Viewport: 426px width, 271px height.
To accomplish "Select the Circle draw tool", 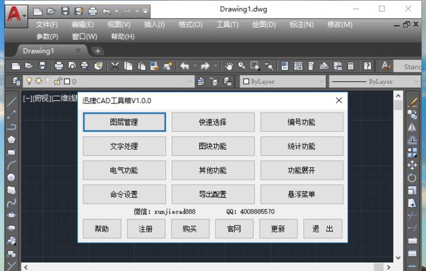I will coord(12,178).
